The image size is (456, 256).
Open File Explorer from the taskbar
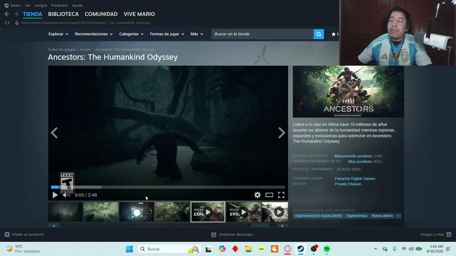[x=248, y=249]
